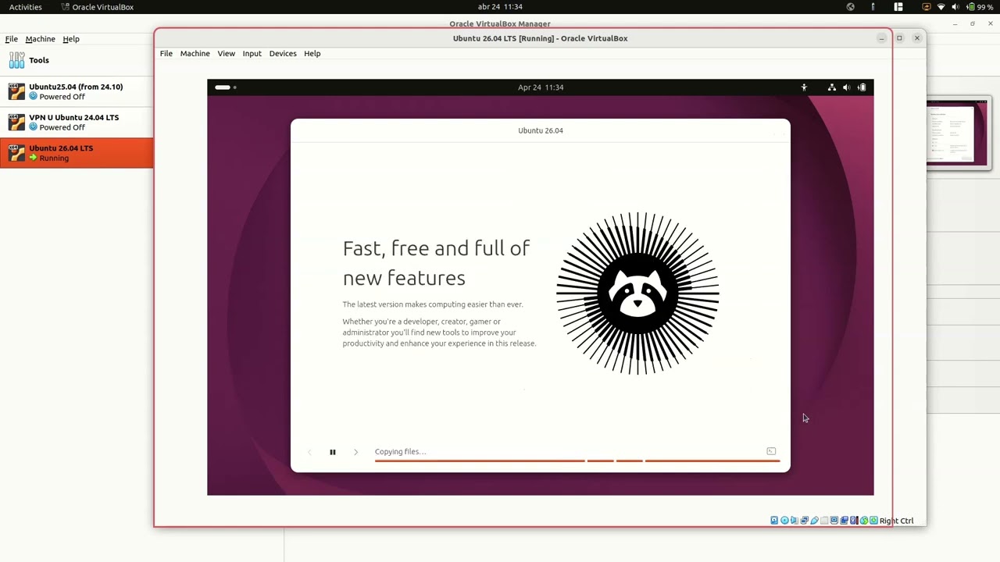This screenshot has width=1000, height=562.
Task: Open guest battery status icon
Action: 862,87
